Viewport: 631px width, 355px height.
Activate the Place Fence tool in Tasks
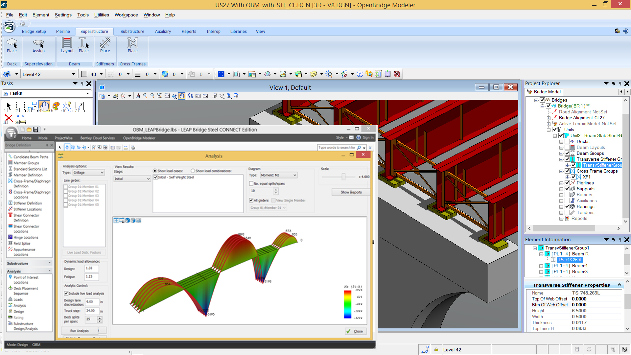20,106
